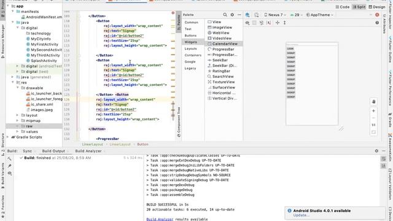
Task: Open design surface help question mark
Action: (377, 23)
